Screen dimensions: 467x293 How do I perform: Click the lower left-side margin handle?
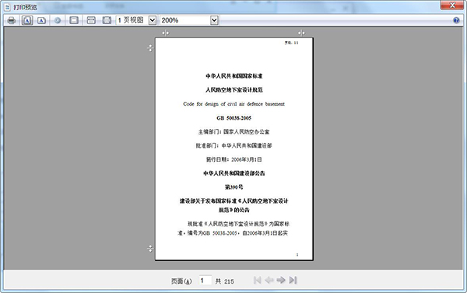150,249
